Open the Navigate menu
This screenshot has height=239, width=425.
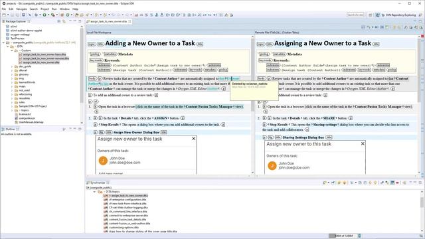pos(21,9)
